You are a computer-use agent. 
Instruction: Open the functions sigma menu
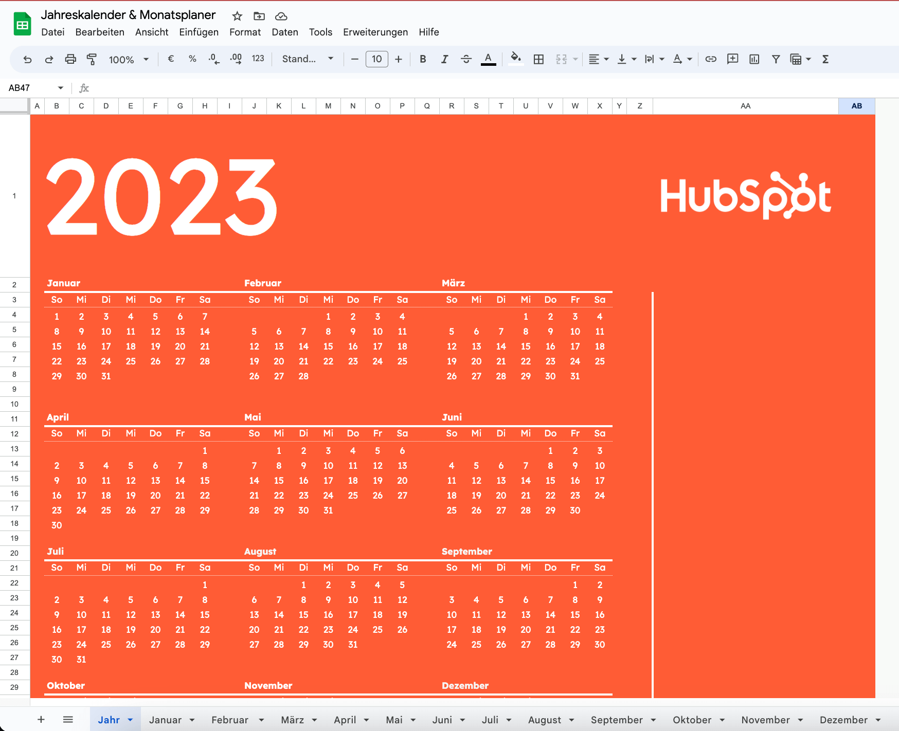click(x=825, y=59)
